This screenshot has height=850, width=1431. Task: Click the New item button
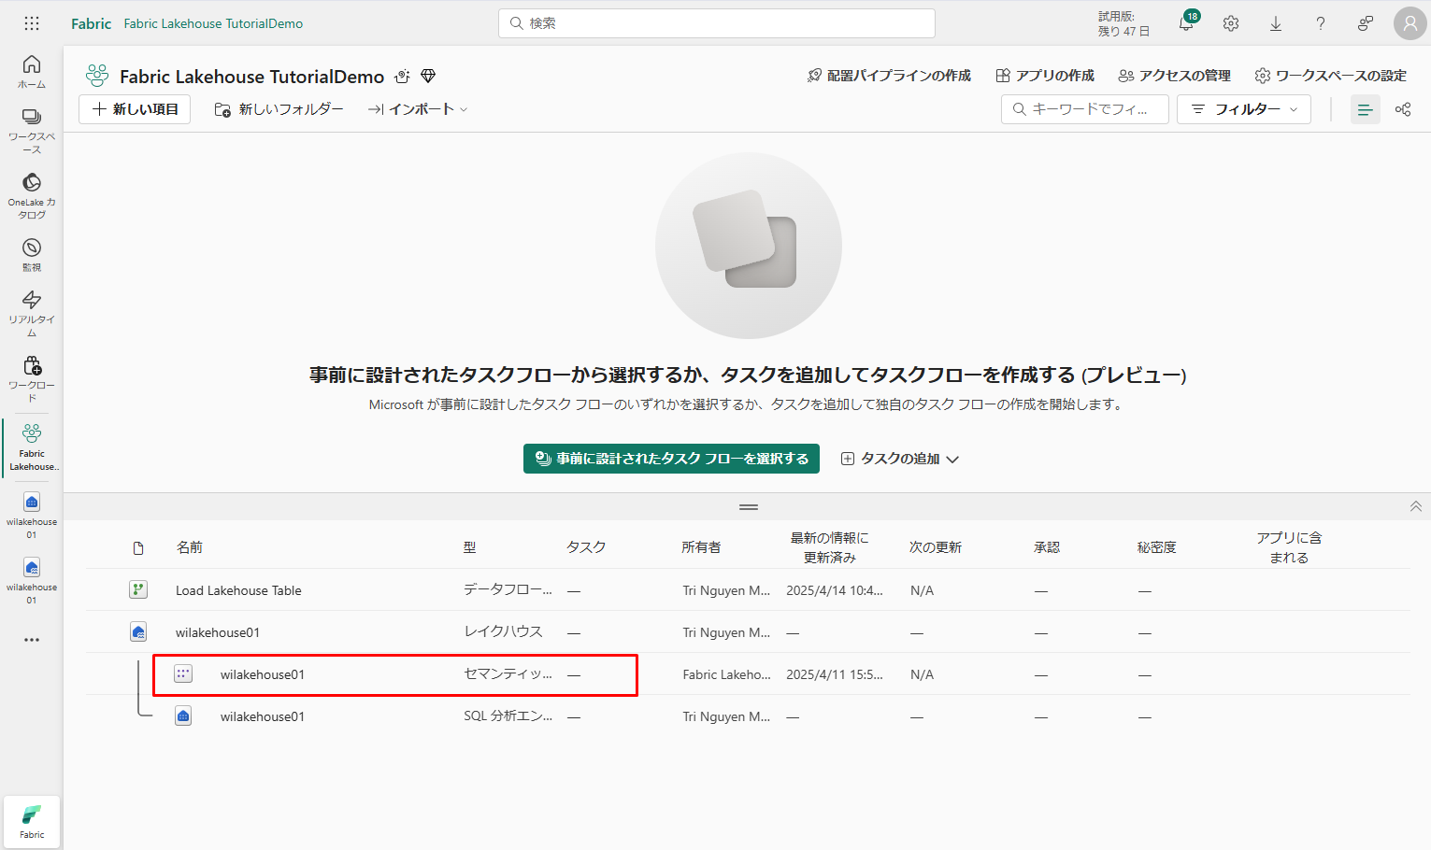pos(135,109)
